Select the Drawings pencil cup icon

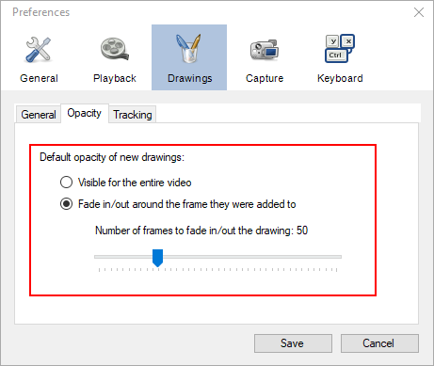coord(189,48)
